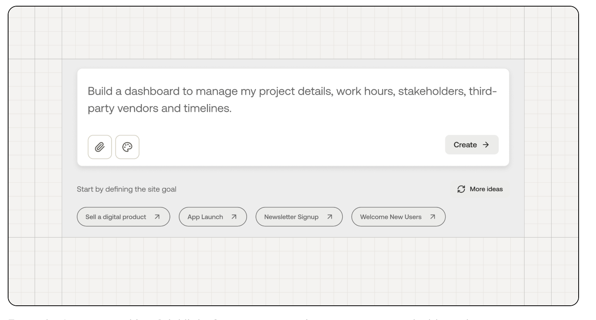
Task: Choose the App Launch suggestion text
Action: click(x=205, y=217)
